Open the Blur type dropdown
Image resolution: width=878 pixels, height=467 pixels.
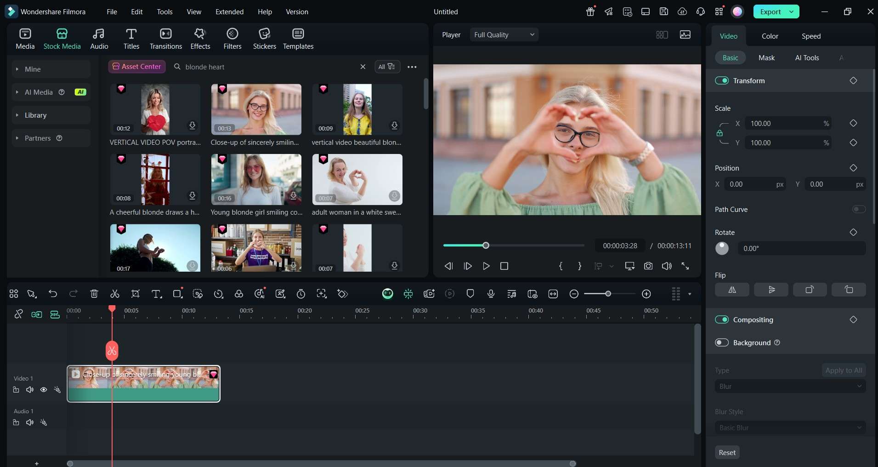[790, 386]
